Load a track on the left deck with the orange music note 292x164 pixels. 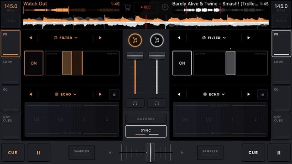pos(135,40)
